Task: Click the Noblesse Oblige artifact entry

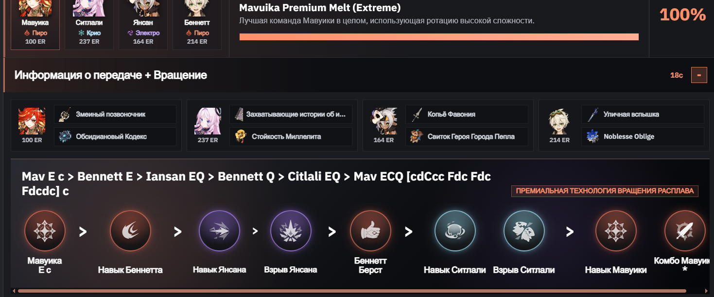Action: (643, 136)
